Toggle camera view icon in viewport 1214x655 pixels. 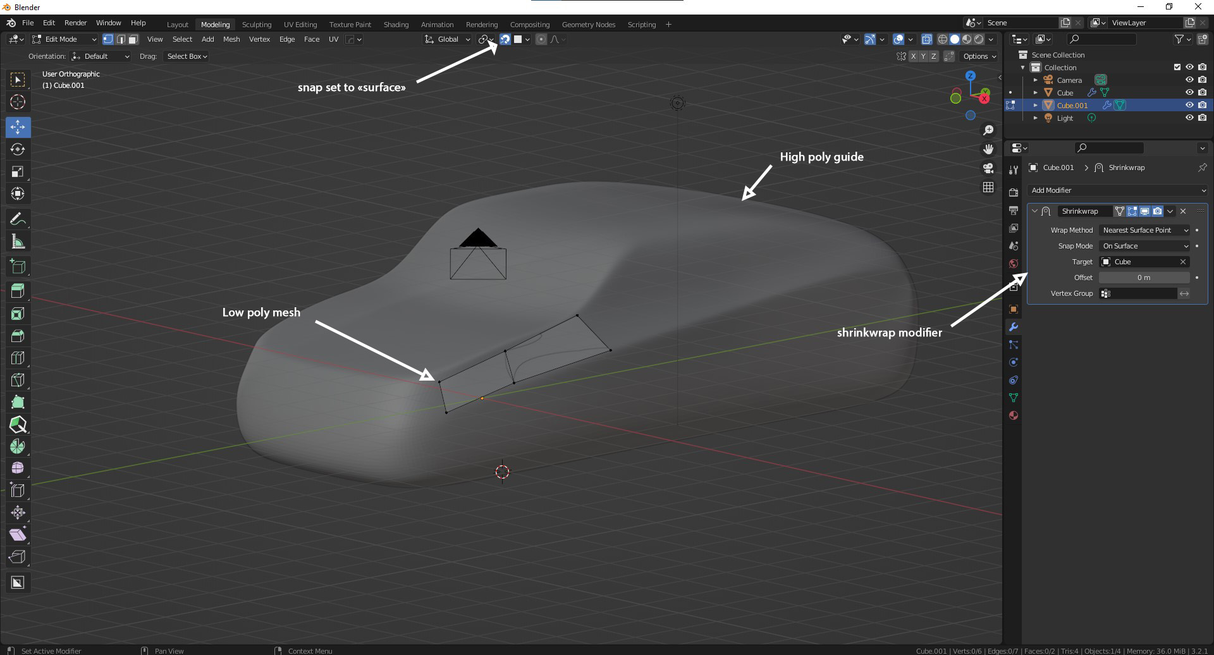coord(988,168)
